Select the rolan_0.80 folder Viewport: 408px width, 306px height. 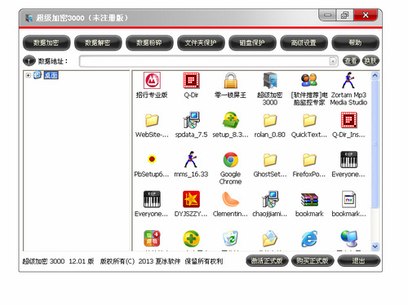click(x=270, y=120)
